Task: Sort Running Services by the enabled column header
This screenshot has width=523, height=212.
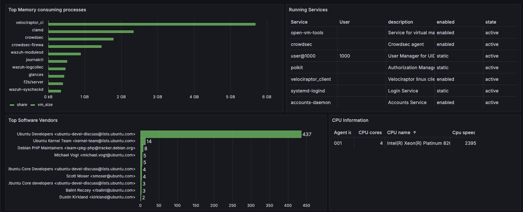Action: point(446,22)
